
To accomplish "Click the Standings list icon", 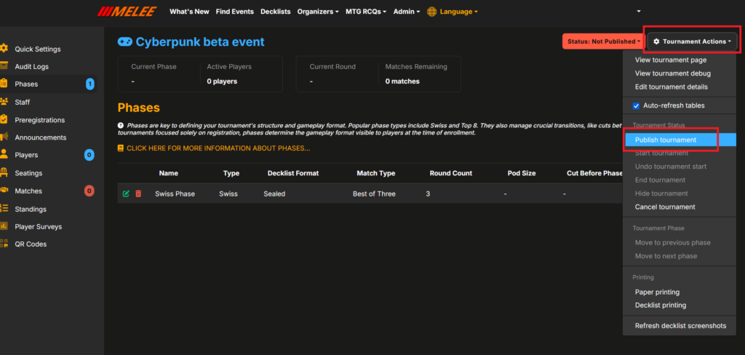I will pos(4,208).
